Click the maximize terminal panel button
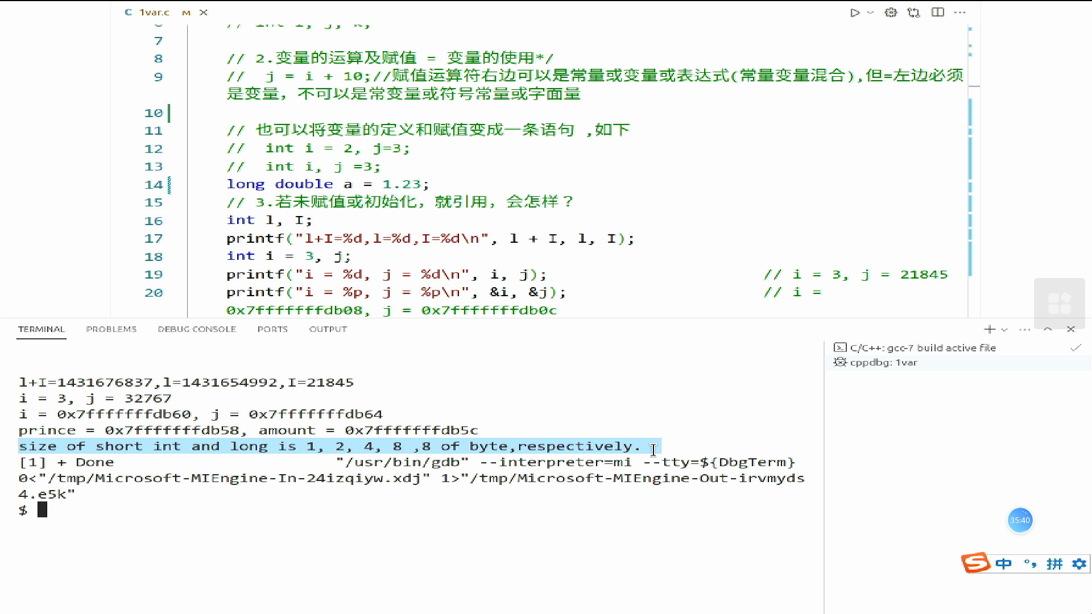 coord(1049,329)
